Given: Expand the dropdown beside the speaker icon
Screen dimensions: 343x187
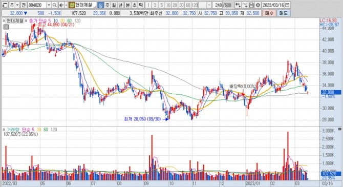Looking at the screenshot, I should (66, 5).
